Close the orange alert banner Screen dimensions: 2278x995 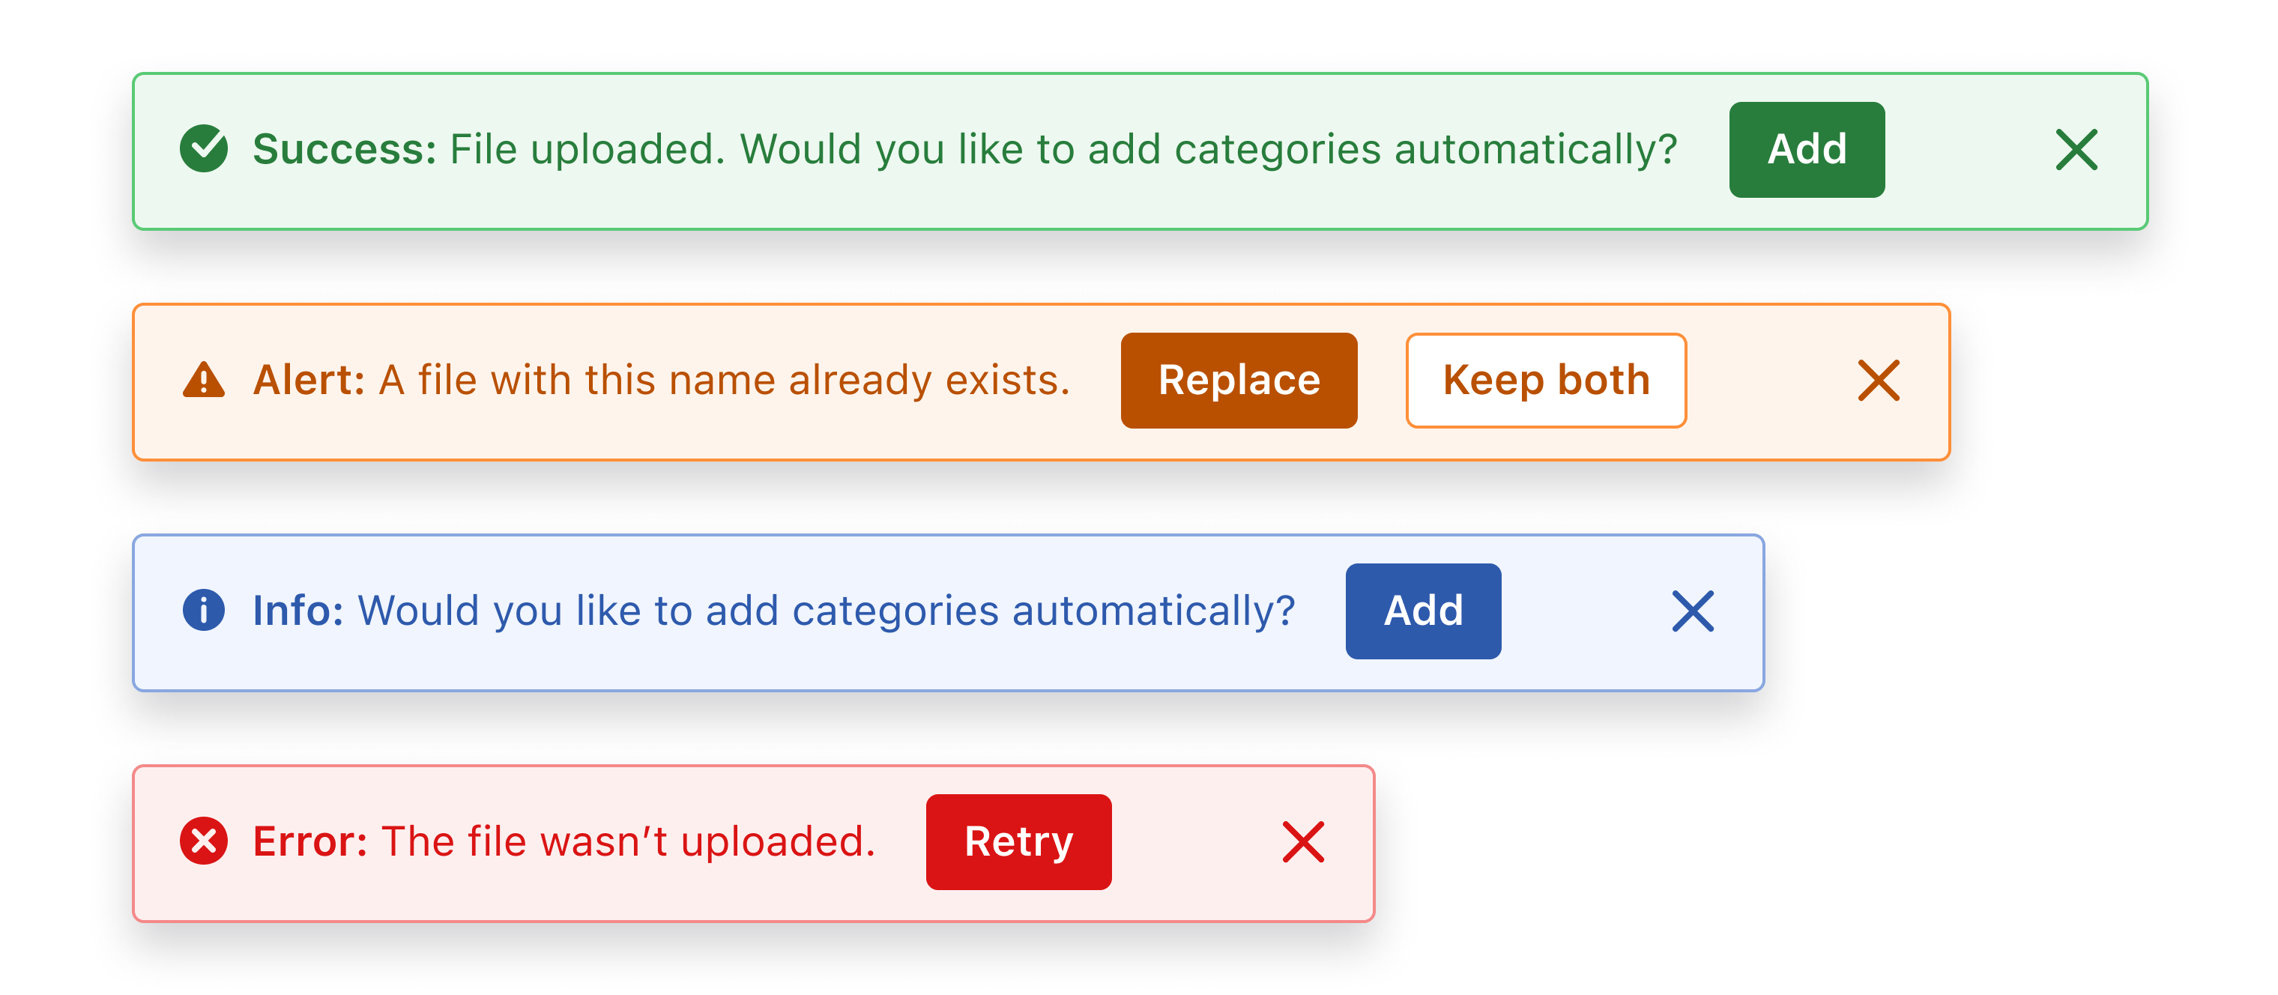point(1879,381)
